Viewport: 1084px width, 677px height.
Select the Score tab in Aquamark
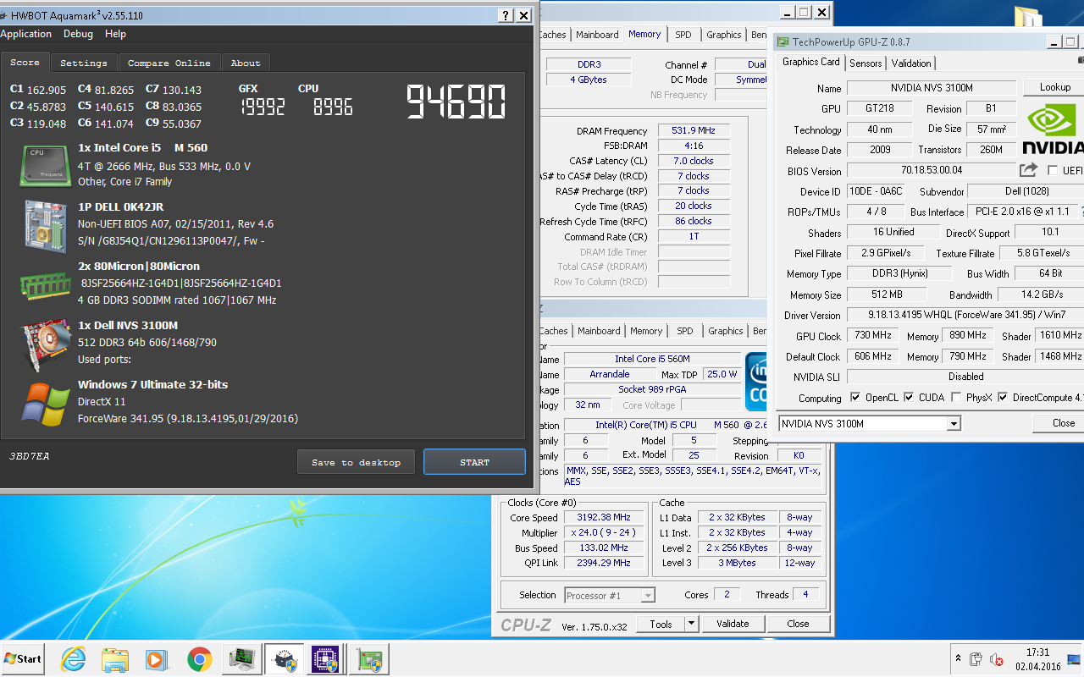[25, 62]
